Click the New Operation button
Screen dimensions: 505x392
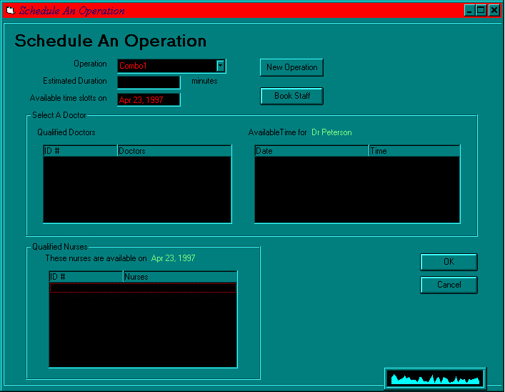click(291, 67)
